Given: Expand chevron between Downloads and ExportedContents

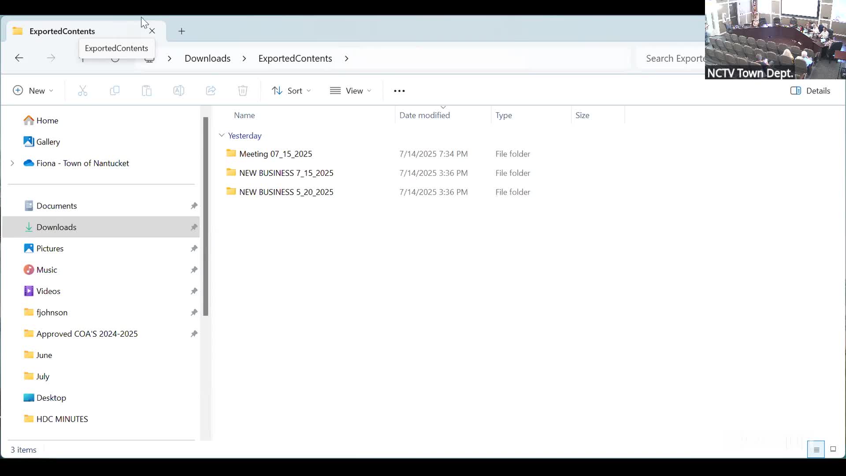Looking at the screenshot, I should [x=244, y=58].
